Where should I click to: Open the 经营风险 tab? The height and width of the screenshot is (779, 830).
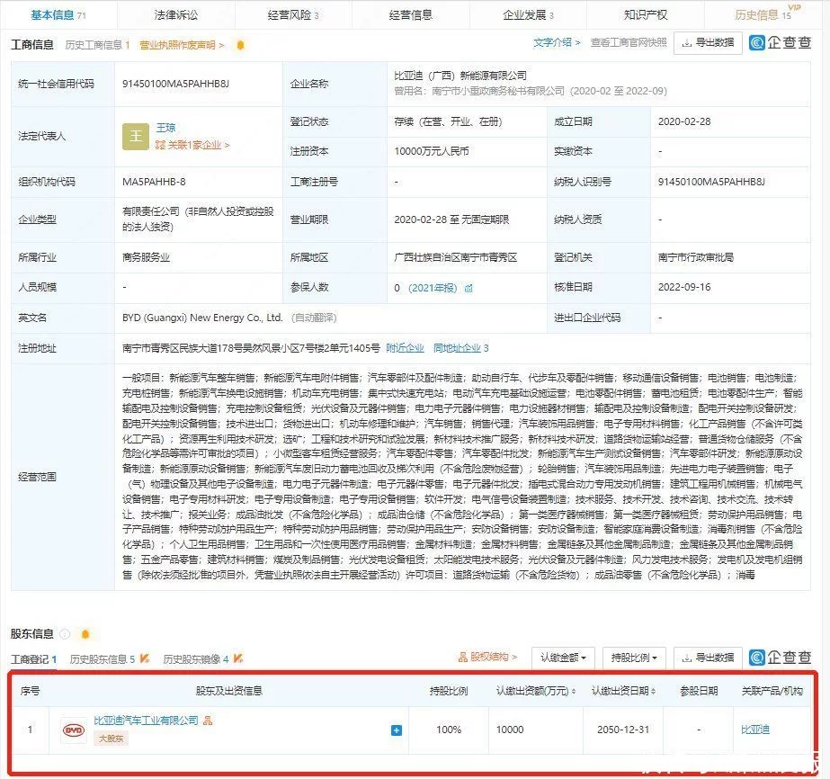coord(293,14)
